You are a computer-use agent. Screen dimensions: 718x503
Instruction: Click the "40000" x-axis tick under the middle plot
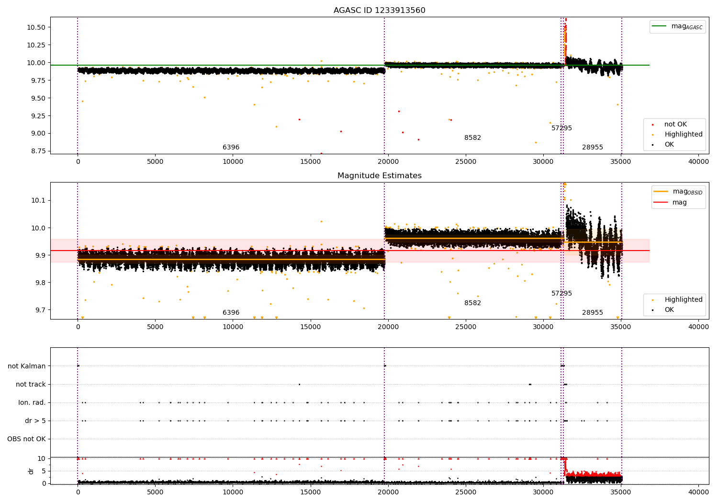(698, 327)
